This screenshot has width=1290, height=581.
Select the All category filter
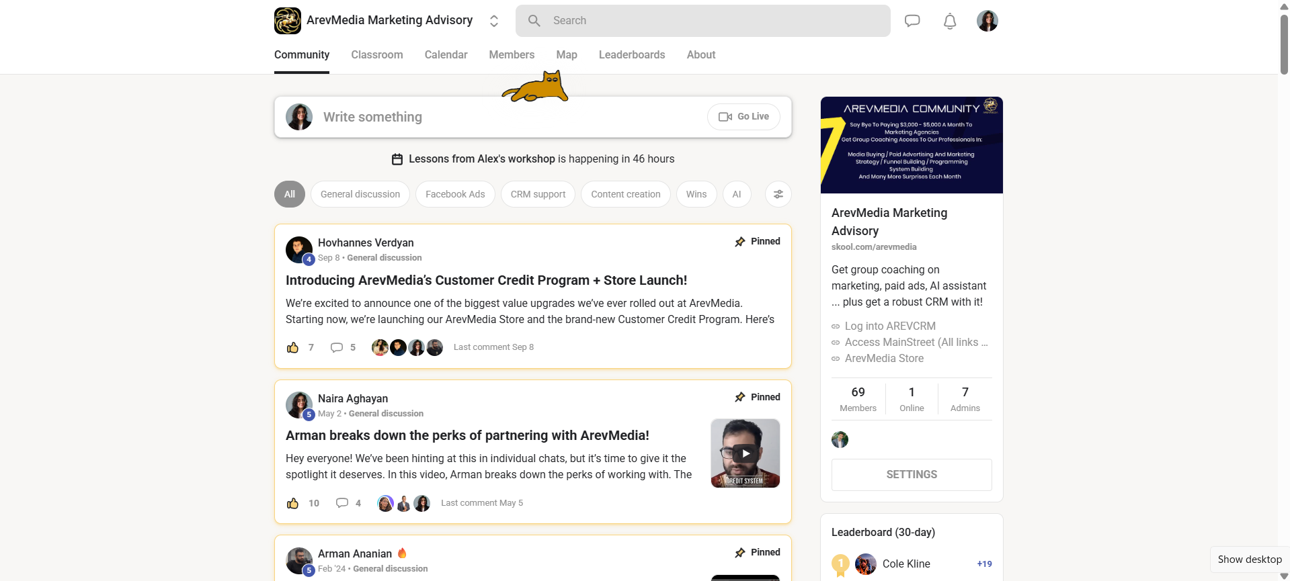pyautogui.click(x=290, y=194)
